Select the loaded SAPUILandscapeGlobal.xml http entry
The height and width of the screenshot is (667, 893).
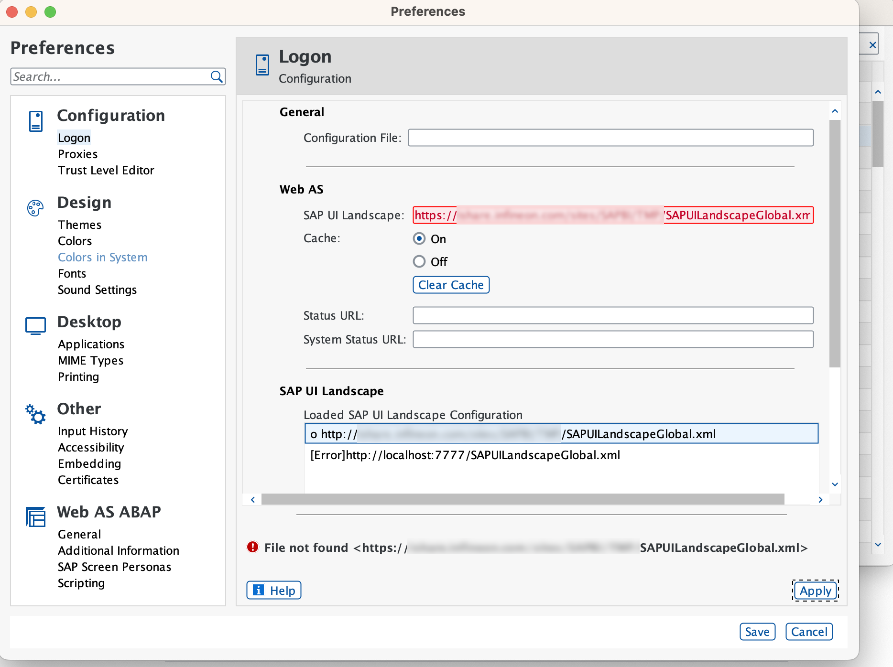562,434
